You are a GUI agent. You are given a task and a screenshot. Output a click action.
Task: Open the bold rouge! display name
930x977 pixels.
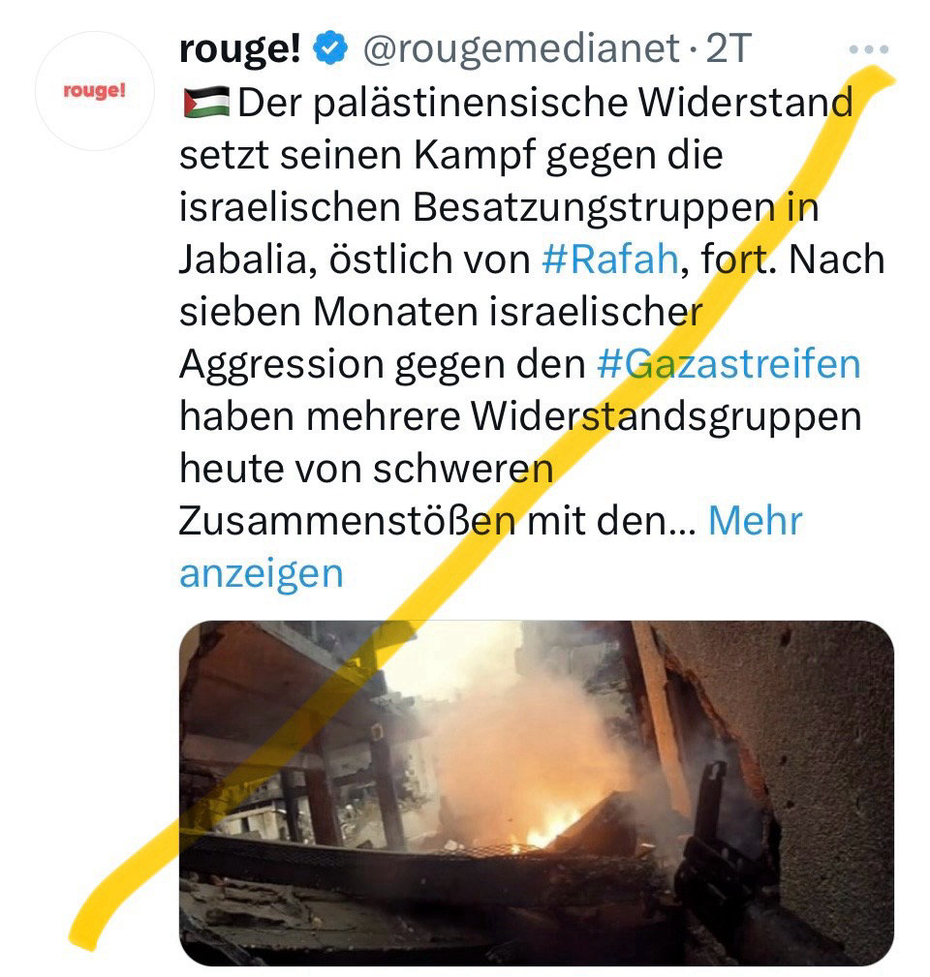pyautogui.click(x=240, y=48)
